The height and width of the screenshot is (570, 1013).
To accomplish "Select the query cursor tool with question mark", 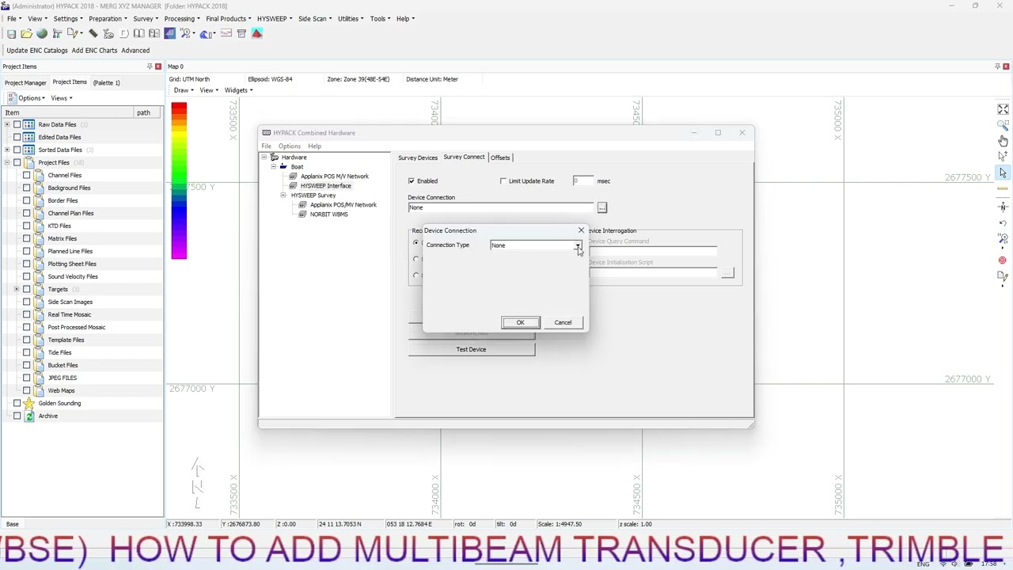I will [1003, 157].
